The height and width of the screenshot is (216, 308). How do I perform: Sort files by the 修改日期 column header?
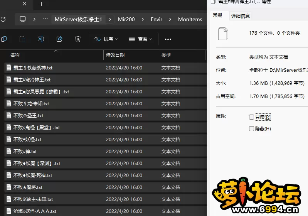[x=115, y=55]
